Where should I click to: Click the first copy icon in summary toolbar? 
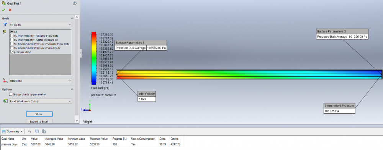(37, 131)
